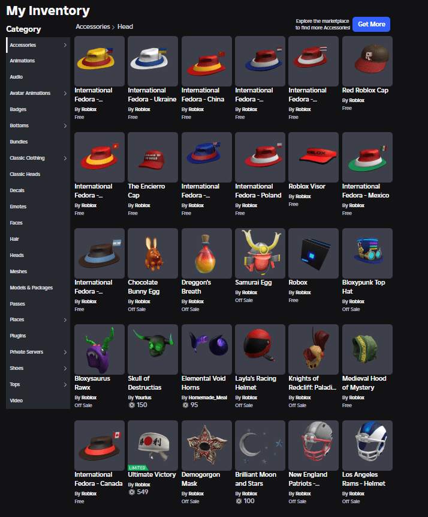Open the Plugins category

click(x=38, y=336)
